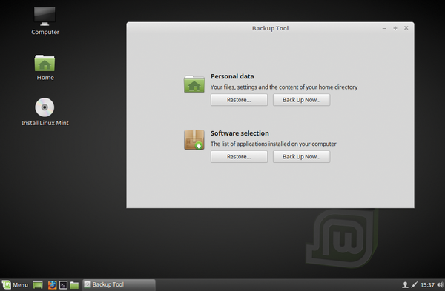Close the Backup Tool window
The image size is (445, 291).
(406, 28)
